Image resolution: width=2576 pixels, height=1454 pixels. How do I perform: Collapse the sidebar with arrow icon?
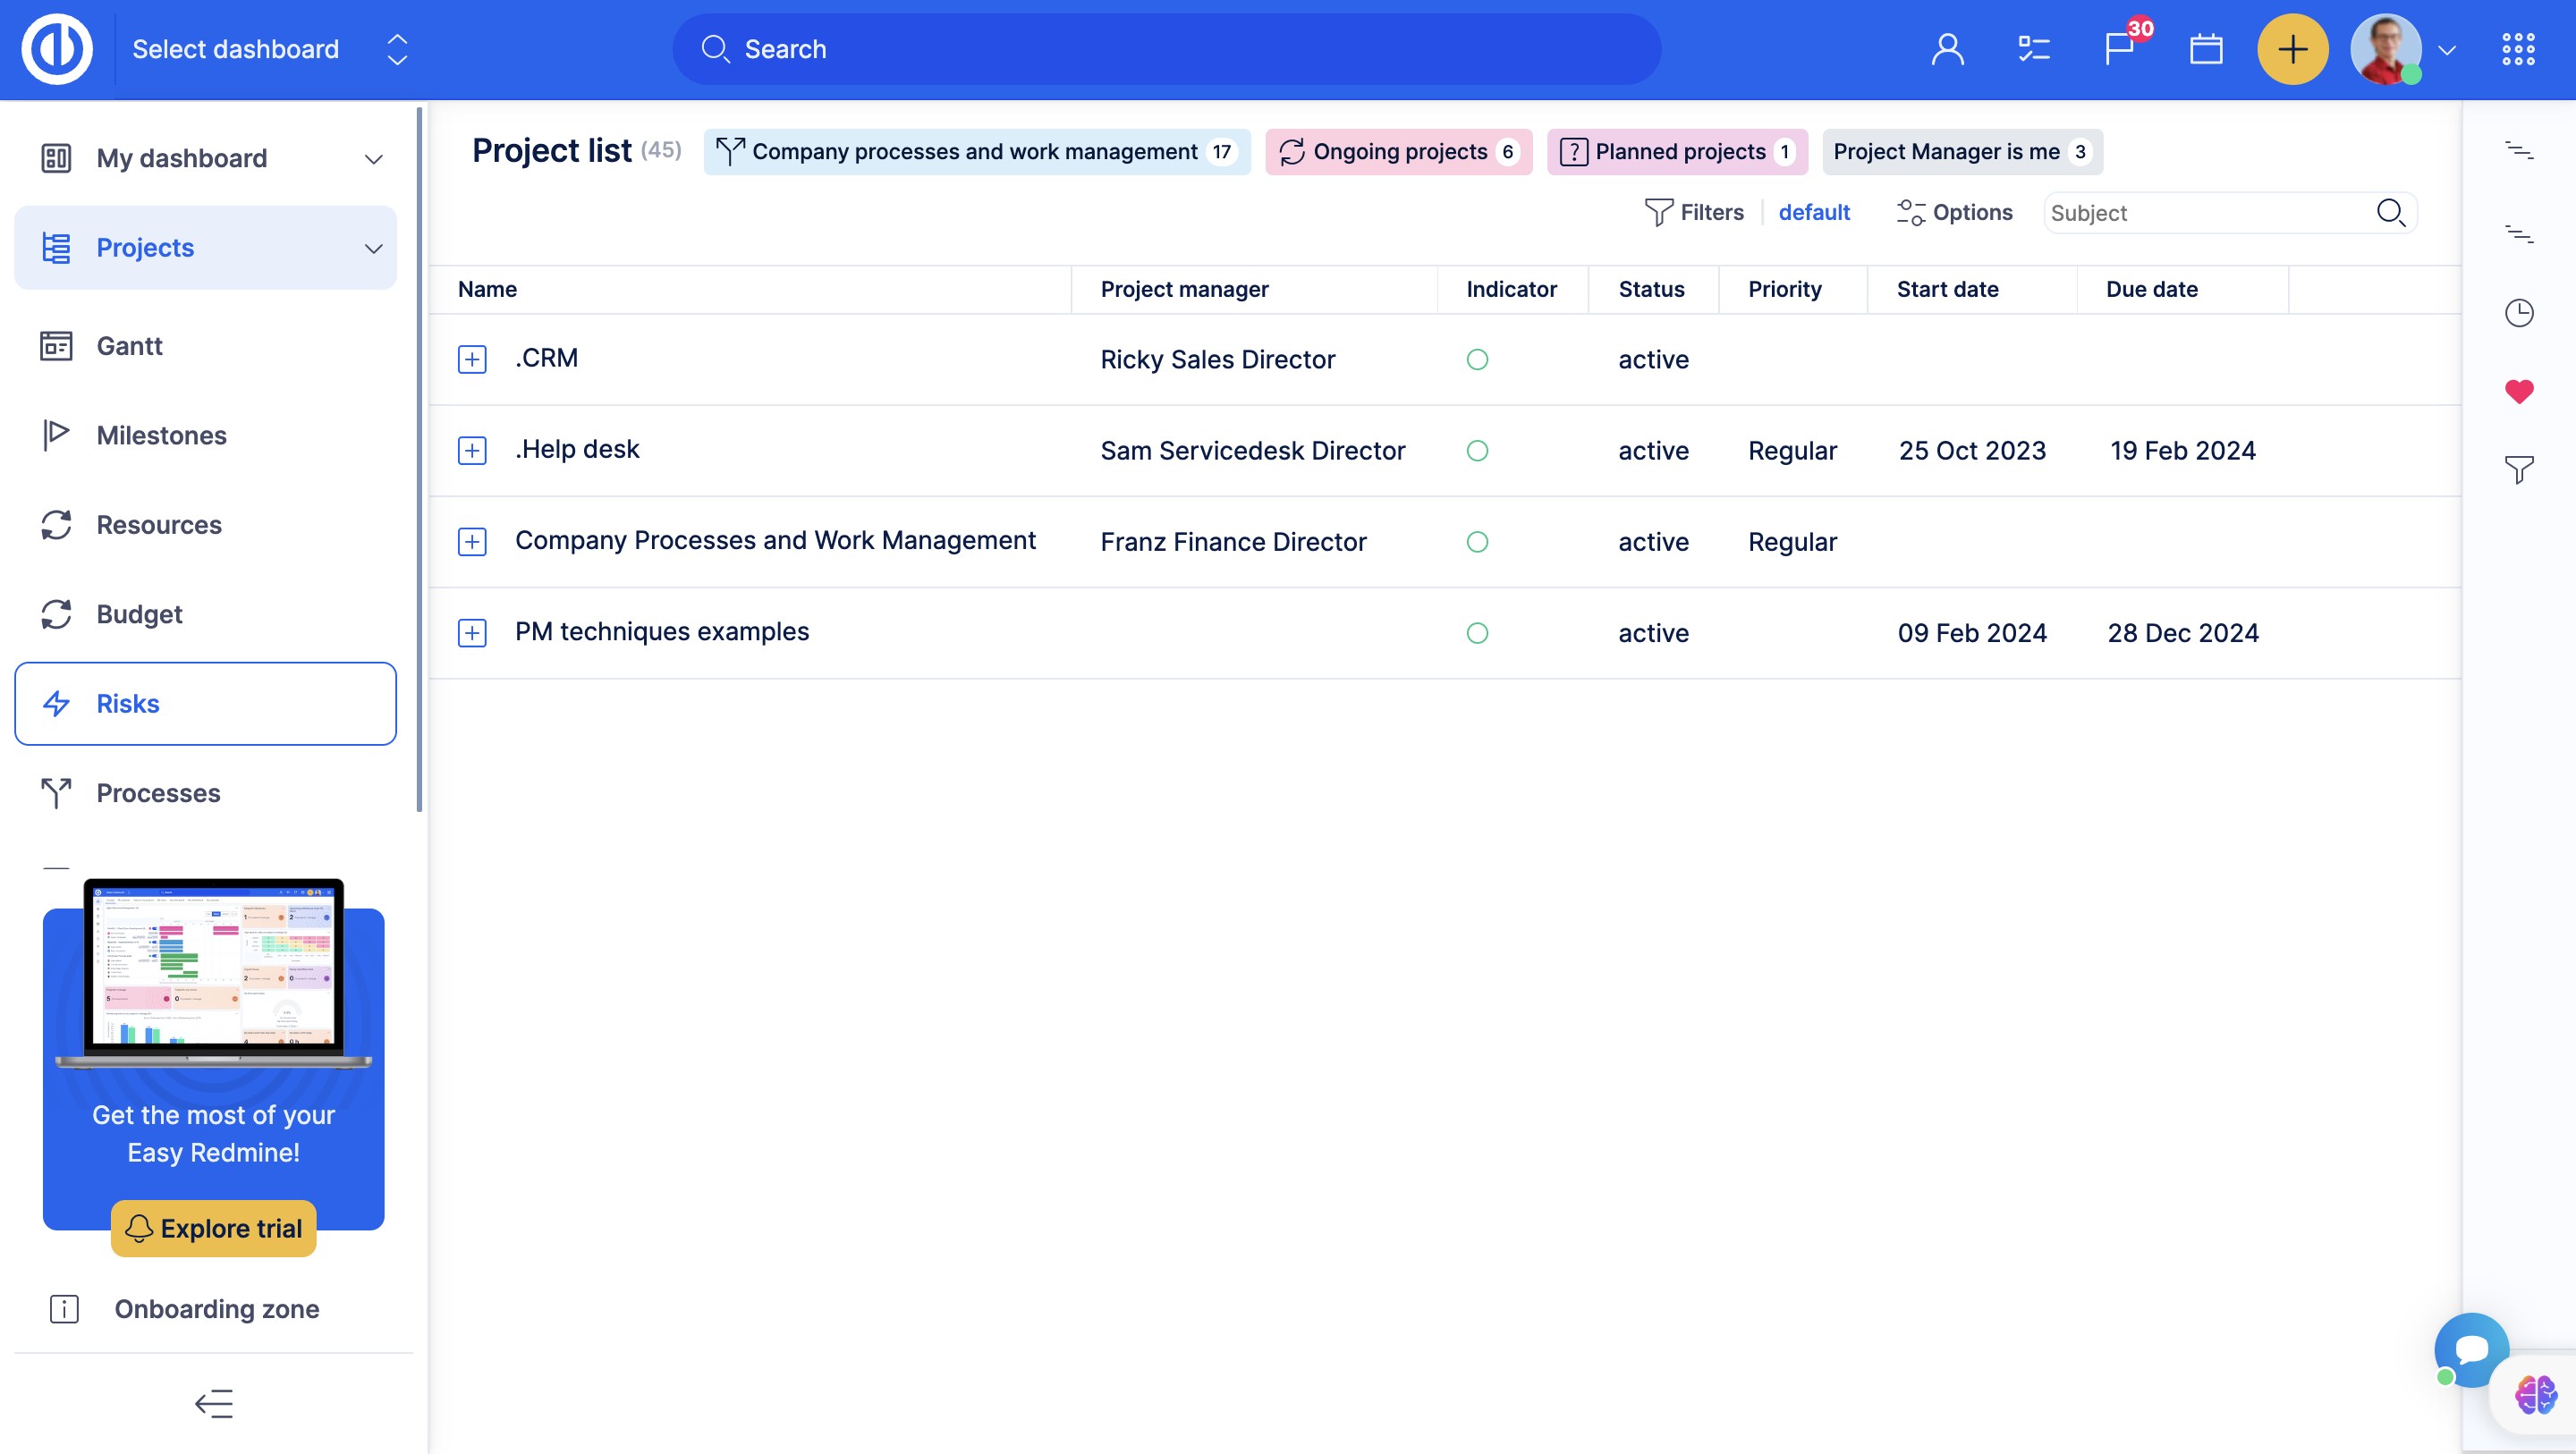213,1403
